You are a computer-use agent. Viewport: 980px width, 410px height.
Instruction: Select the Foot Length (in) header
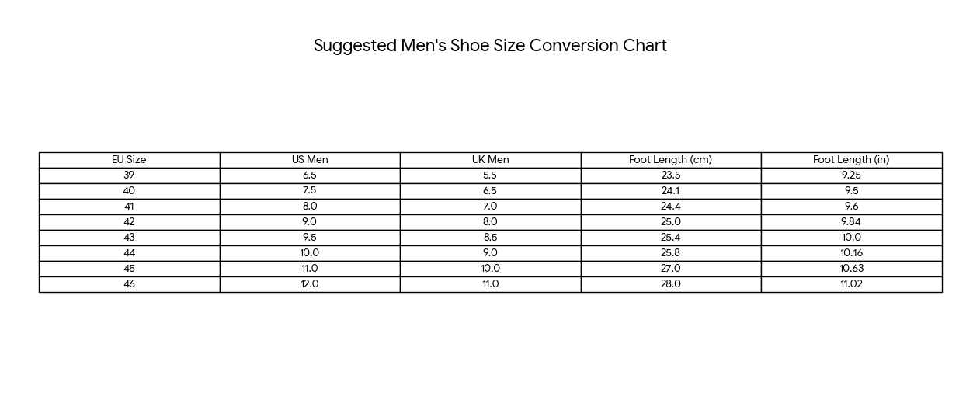[851, 160]
